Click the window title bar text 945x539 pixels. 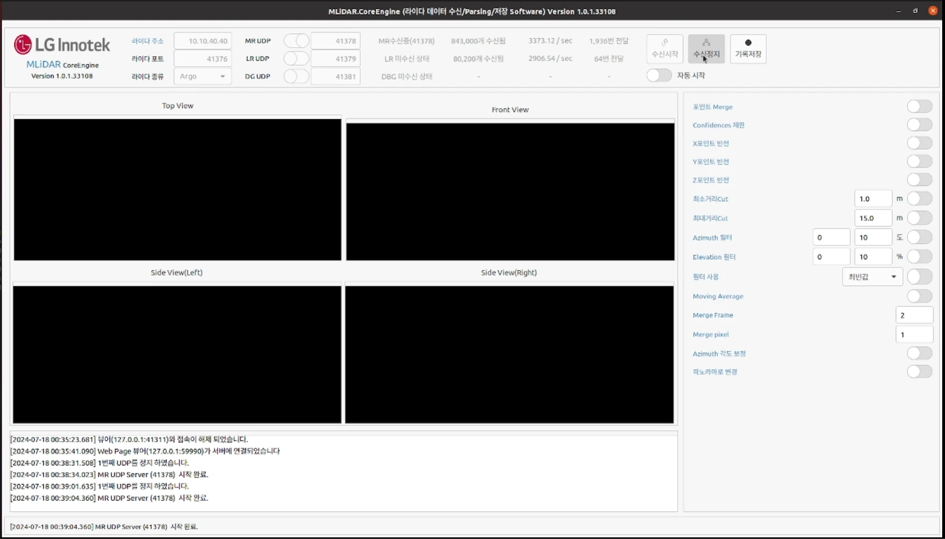(472, 11)
